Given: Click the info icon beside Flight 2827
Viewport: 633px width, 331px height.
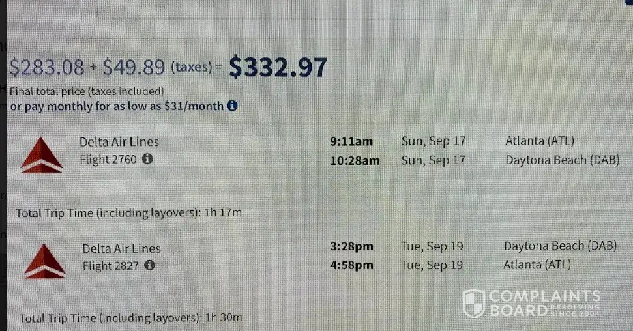Looking at the screenshot, I should pyautogui.click(x=149, y=265).
